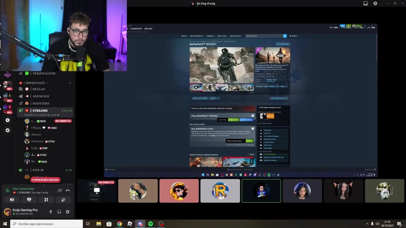Create channel with plus beside IMPORTANTE

point(70,83)
